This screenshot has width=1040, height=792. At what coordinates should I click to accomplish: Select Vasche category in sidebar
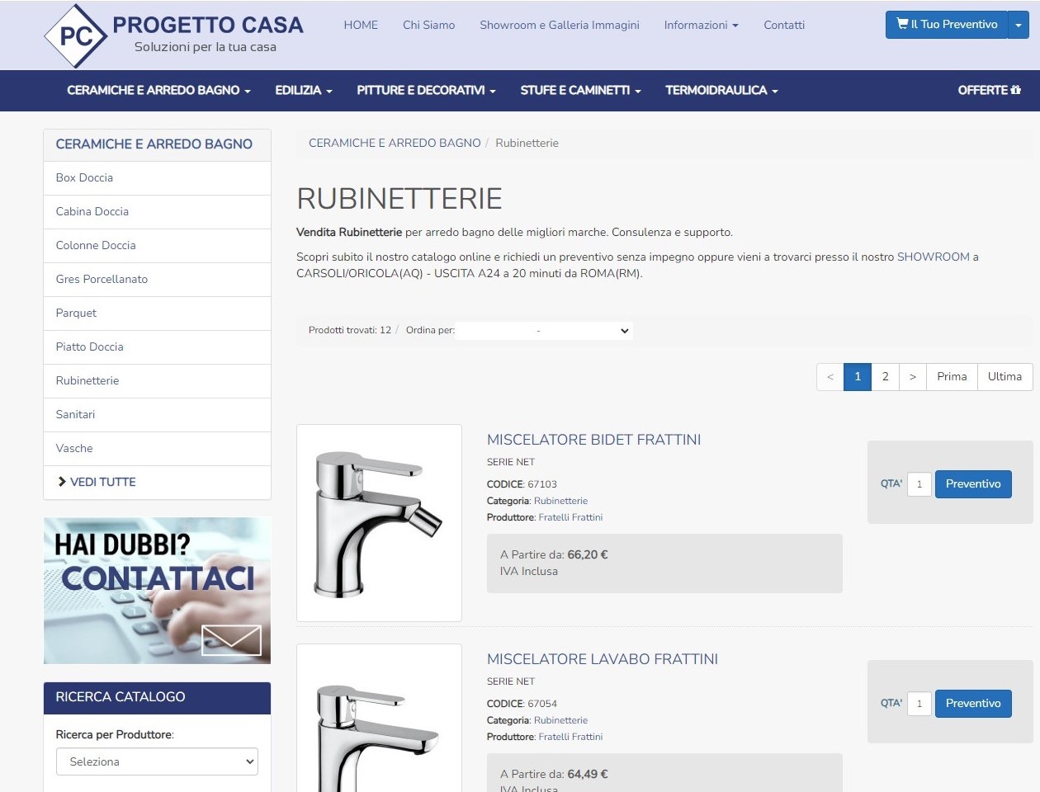pos(157,449)
